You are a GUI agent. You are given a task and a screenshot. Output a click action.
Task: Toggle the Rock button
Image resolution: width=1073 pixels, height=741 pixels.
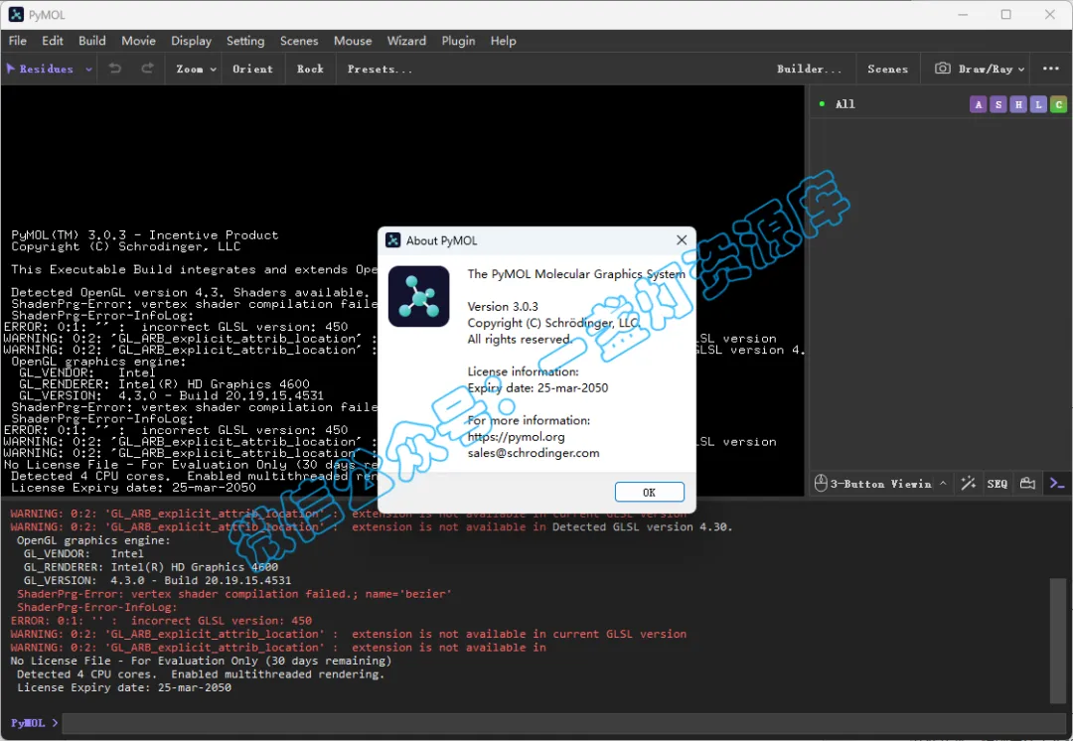310,70
